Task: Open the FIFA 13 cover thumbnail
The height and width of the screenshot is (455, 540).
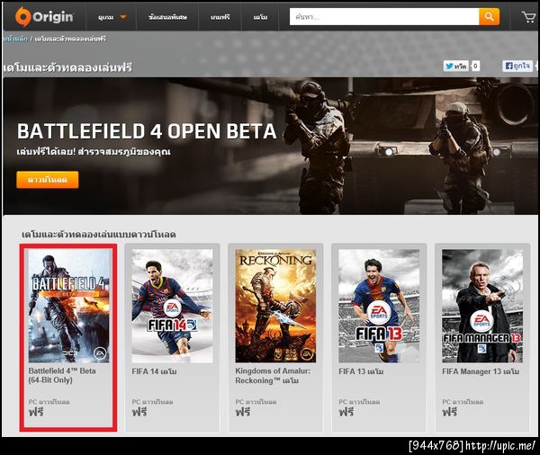Action: tap(379, 306)
